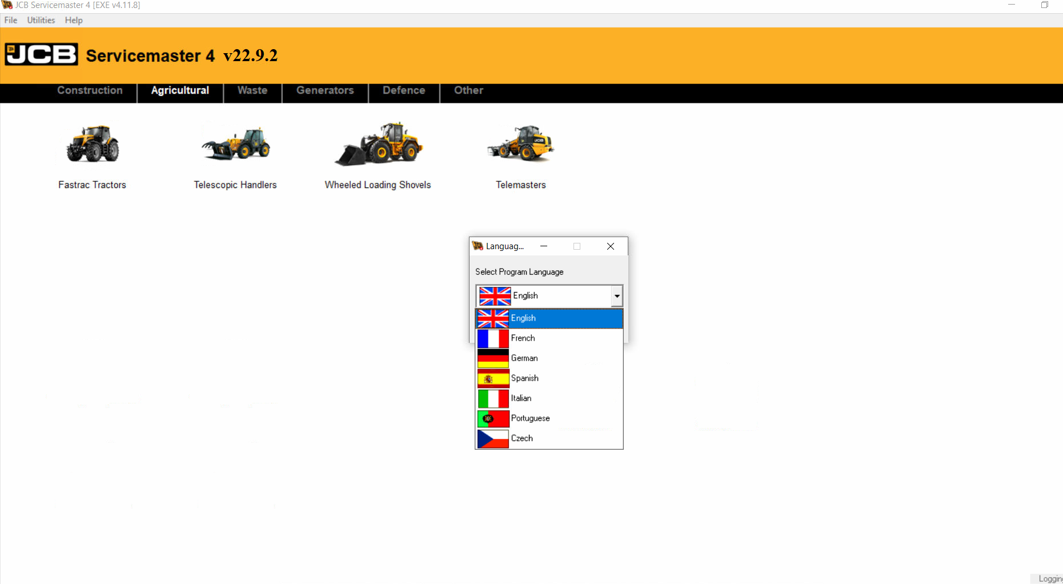This screenshot has width=1063, height=584.
Task: Open the File menu
Action: (11, 20)
